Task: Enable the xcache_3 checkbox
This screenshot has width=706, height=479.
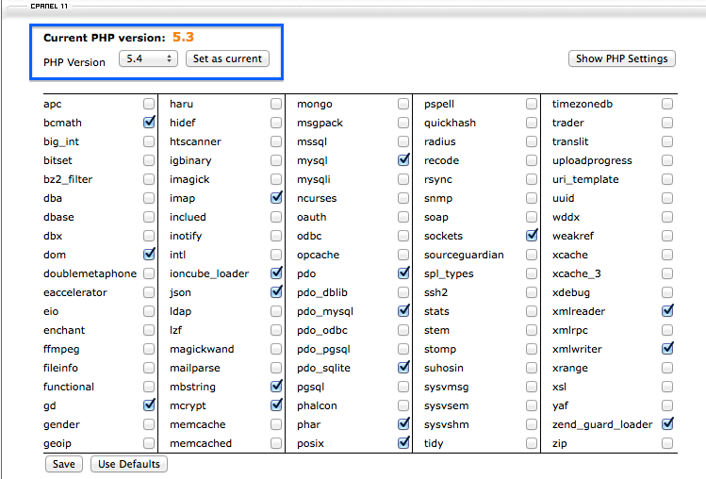Action: pos(667,273)
